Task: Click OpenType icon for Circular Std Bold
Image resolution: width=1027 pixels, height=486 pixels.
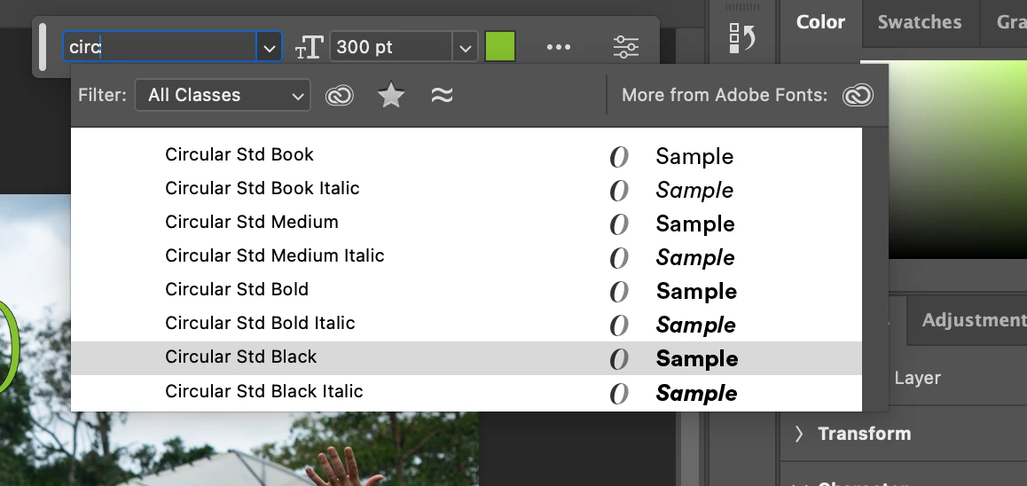Action: coord(619,292)
